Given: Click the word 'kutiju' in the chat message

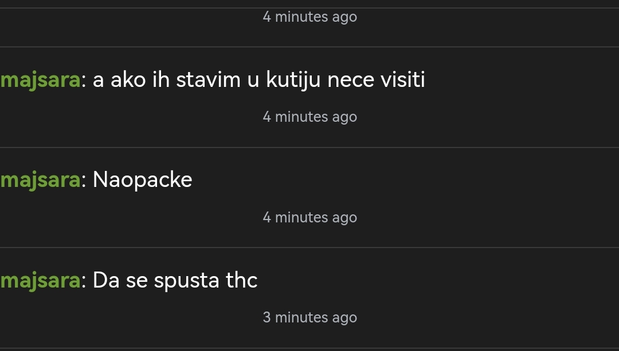Looking at the screenshot, I should 293,81.
